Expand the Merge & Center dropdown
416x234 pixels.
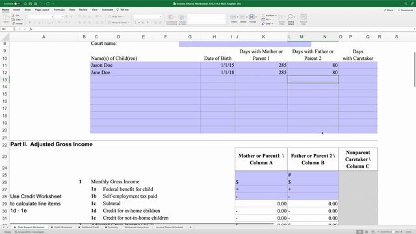(x=129, y=23)
